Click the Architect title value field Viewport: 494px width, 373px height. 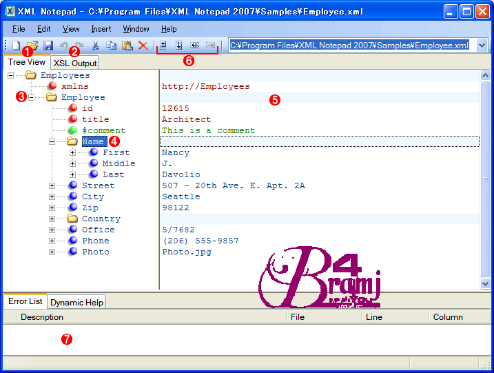tap(186, 119)
